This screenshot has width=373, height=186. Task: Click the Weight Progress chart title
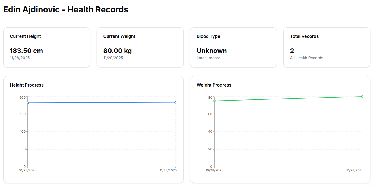tap(214, 85)
